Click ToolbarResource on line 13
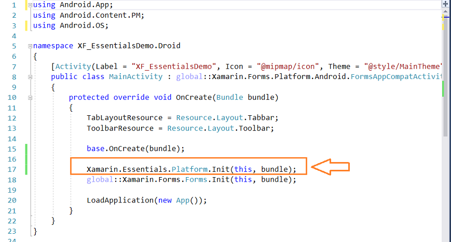This screenshot has height=242, width=451. coord(120,128)
